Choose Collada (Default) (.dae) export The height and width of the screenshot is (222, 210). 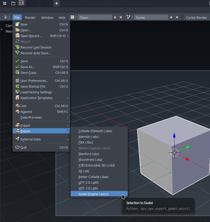(x=99, y=131)
